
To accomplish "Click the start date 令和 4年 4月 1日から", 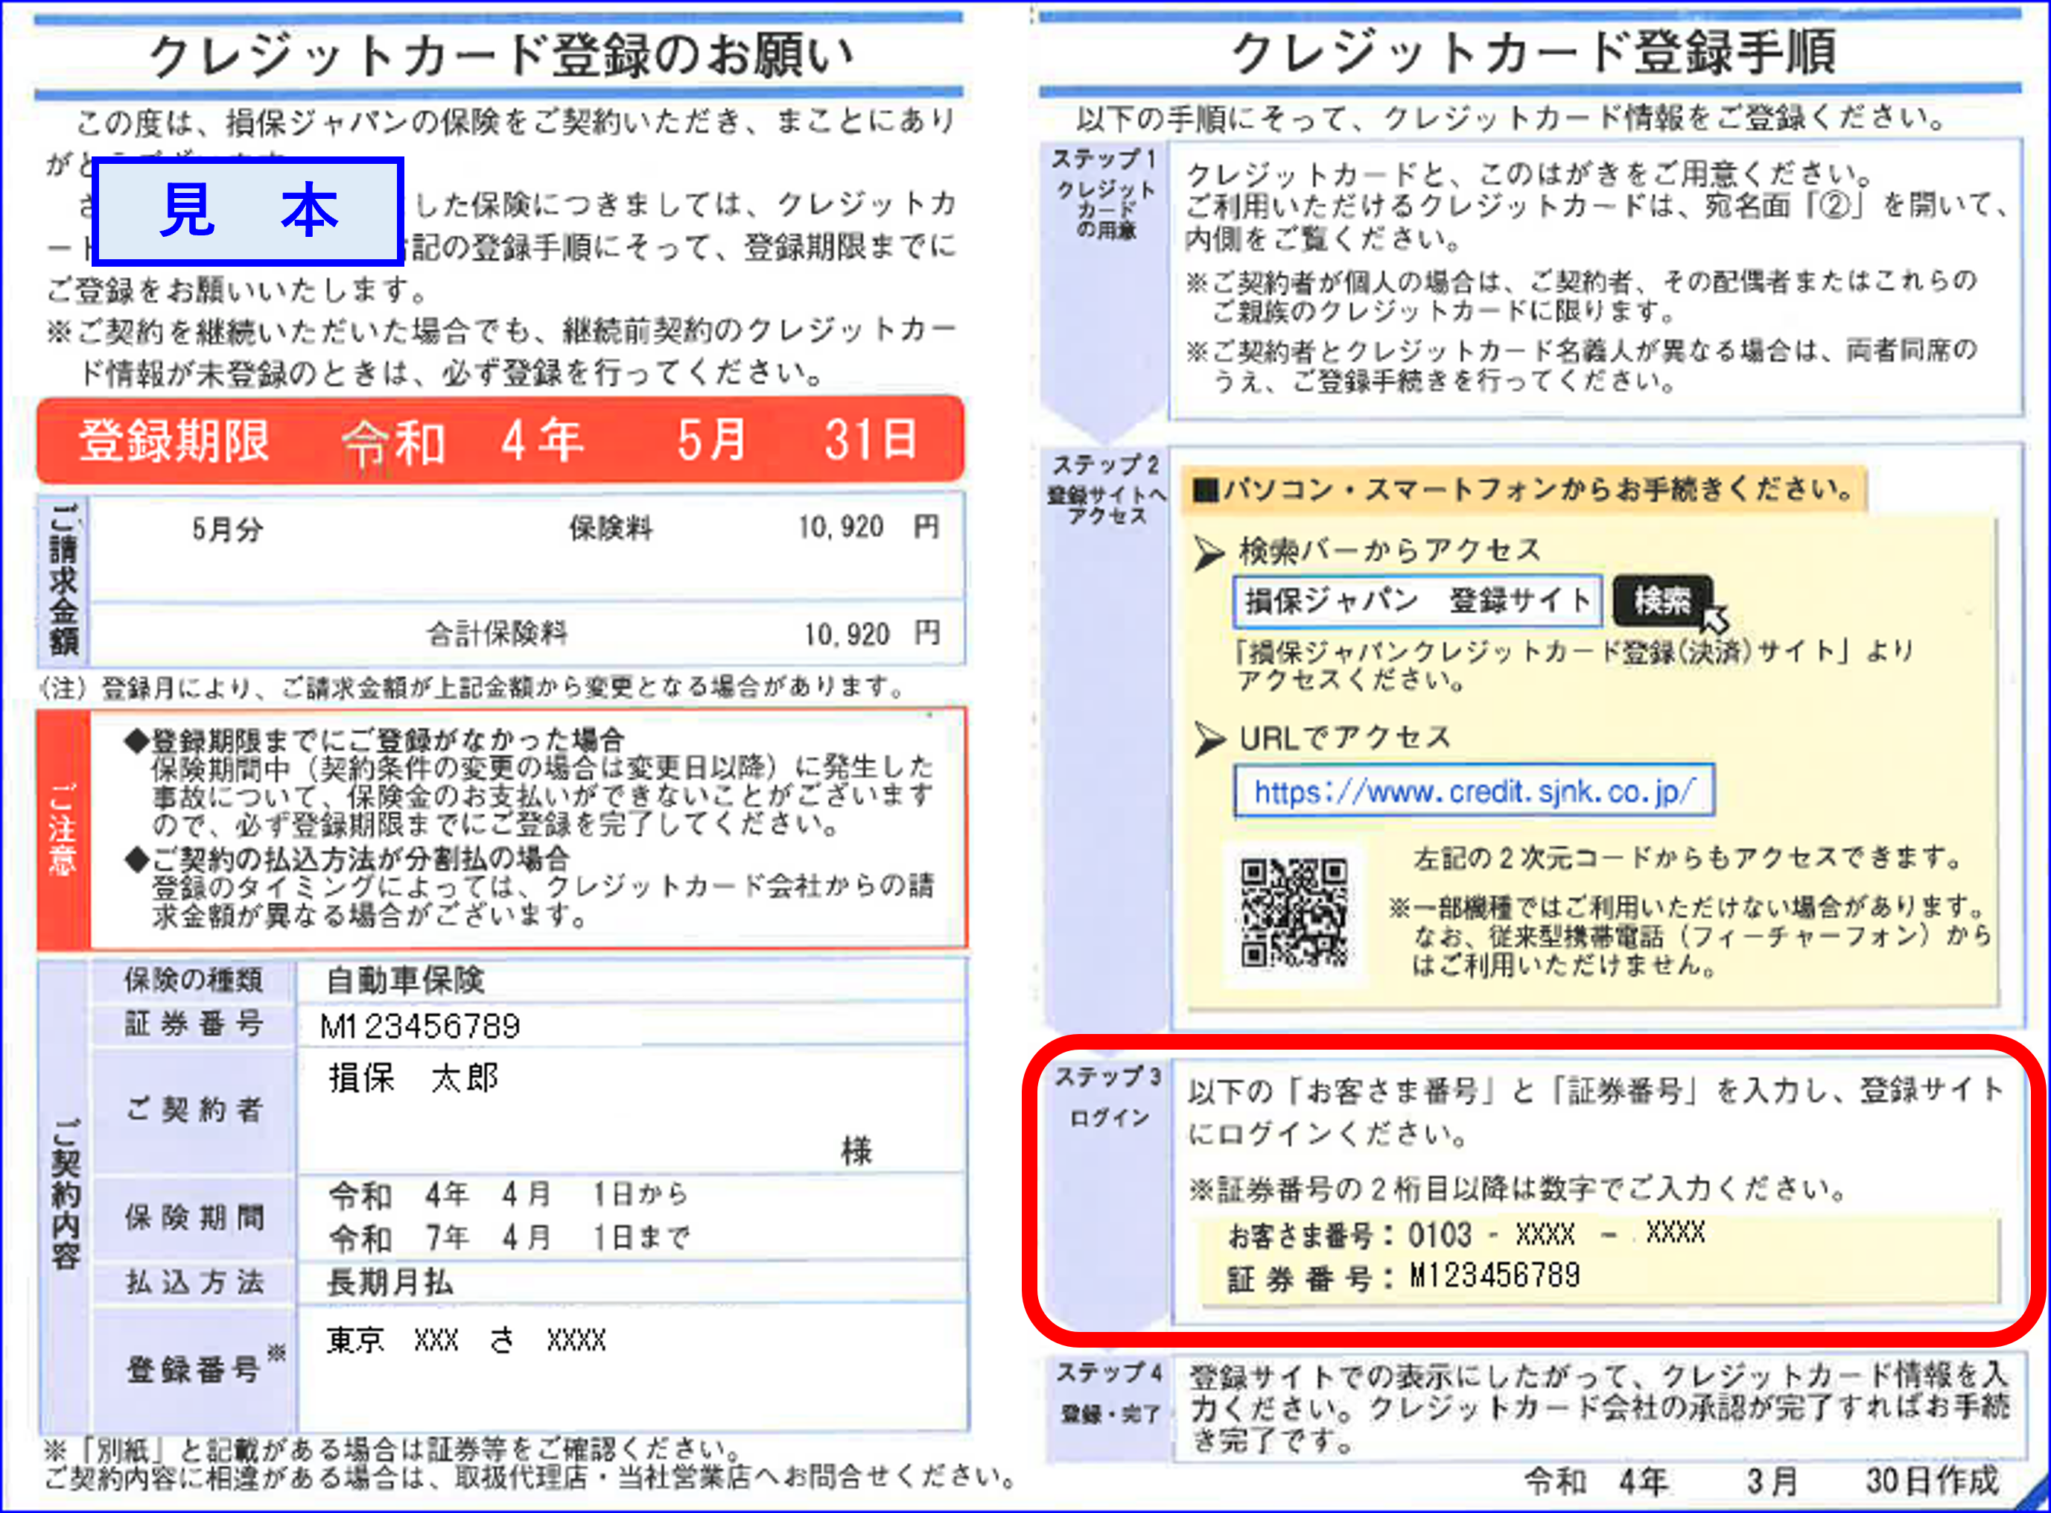I will (x=509, y=1194).
